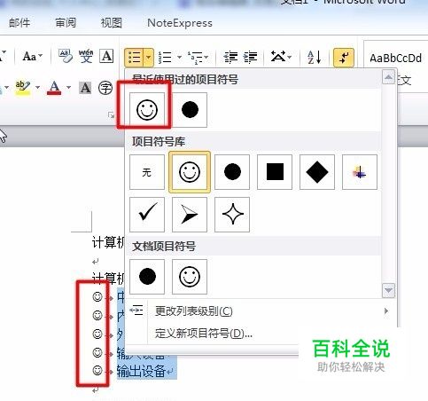The width and height of the screenshot is (428, 401).
Task: Click the increase indent icon
Action: 251,57
